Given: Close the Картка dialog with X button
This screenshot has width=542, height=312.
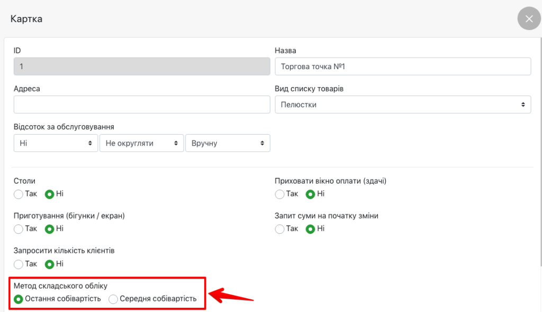Looking at the screenshot, I should point(529,19).
